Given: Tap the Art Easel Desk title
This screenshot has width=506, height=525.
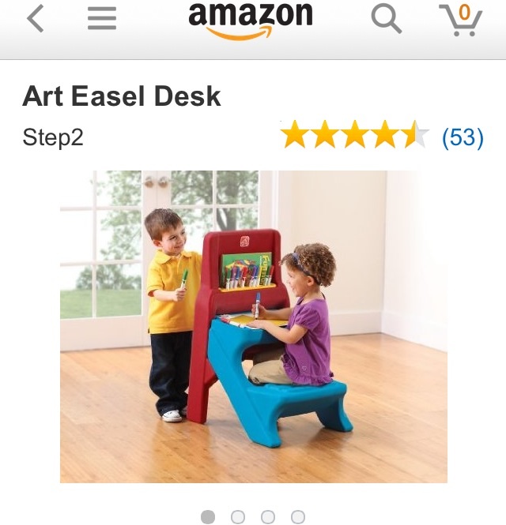Looking at the screenshot, I should click(122, 96).
